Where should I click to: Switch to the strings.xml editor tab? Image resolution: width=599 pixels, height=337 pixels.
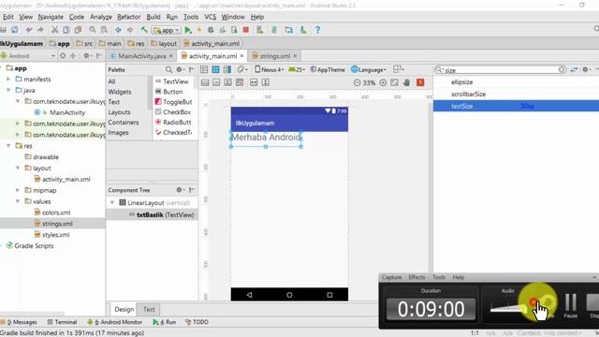coord(274,56)
